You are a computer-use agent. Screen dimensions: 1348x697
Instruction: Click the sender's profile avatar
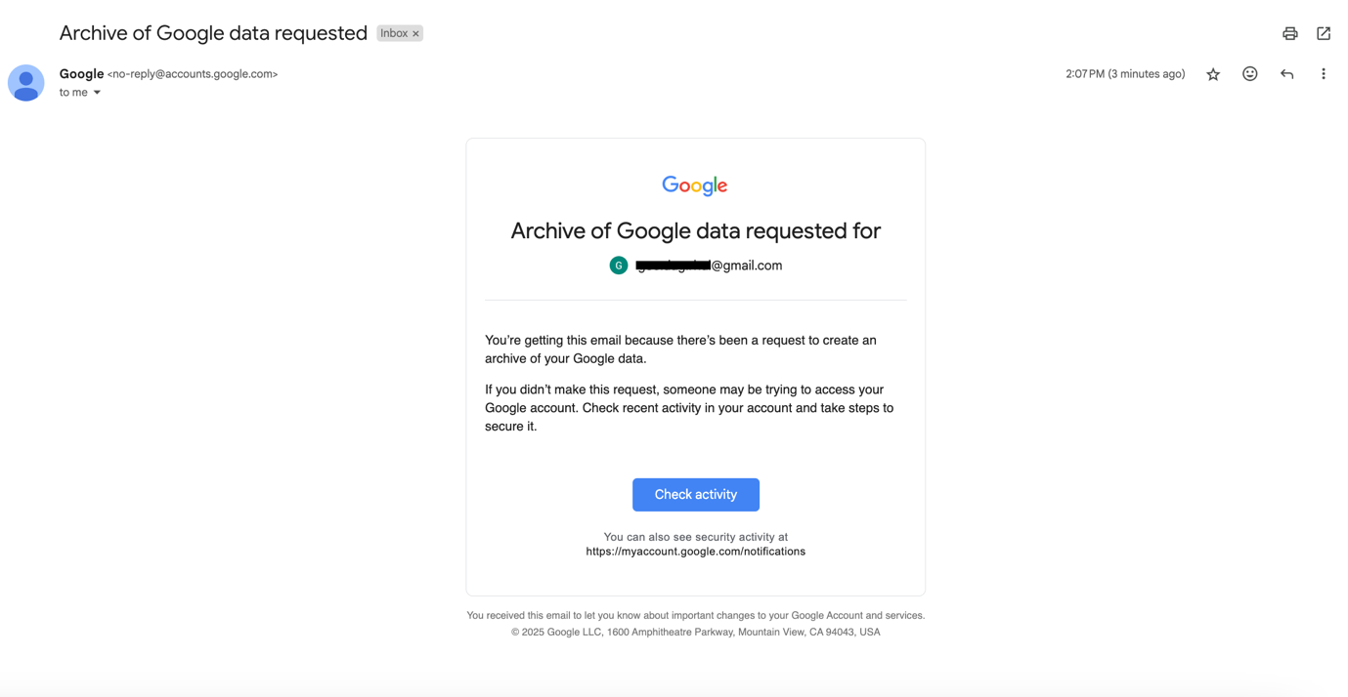26,83
